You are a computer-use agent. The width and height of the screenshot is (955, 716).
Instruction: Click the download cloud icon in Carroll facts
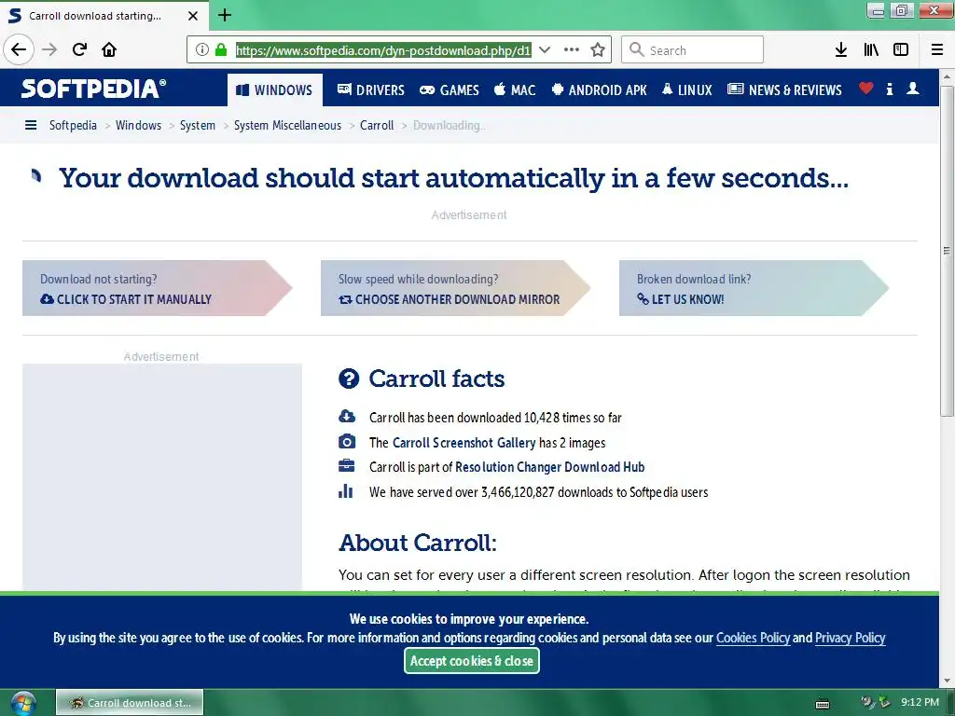click(x=347, y=417)
